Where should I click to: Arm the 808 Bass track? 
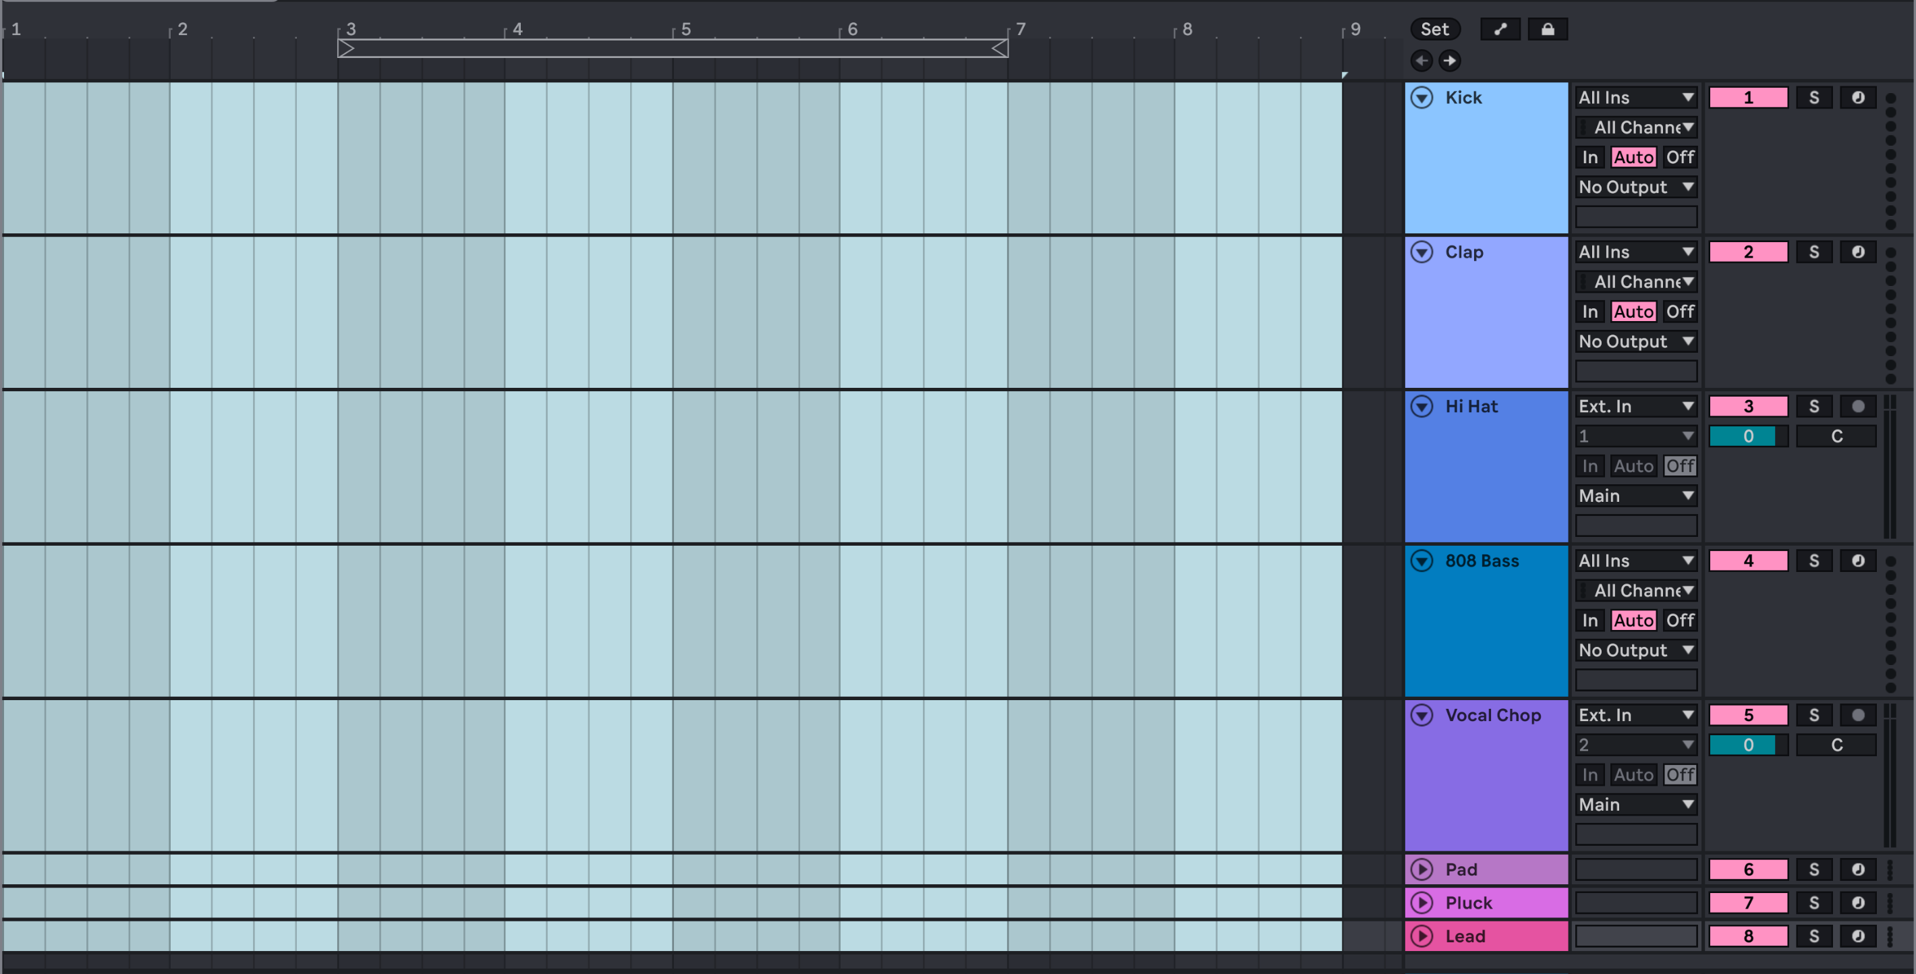(x=1857, y=561)
